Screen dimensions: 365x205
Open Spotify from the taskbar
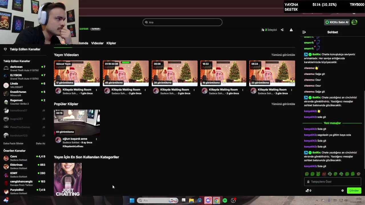pos(225,200)
